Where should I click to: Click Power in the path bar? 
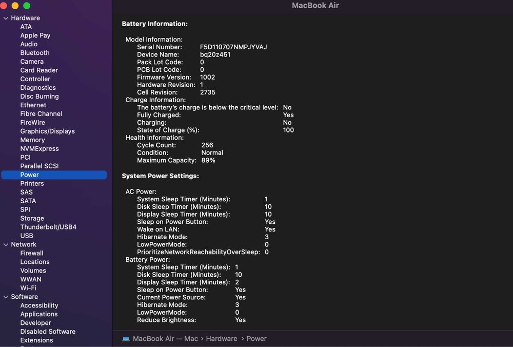click(x=256, y=338)
